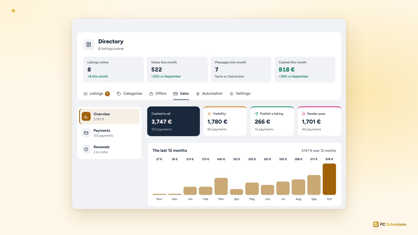Image resolution: width=418 pixels, height=235 pixels.
Task: Click the Messages this month stat card
Action: pyautogui.click(x=241, y=69)
